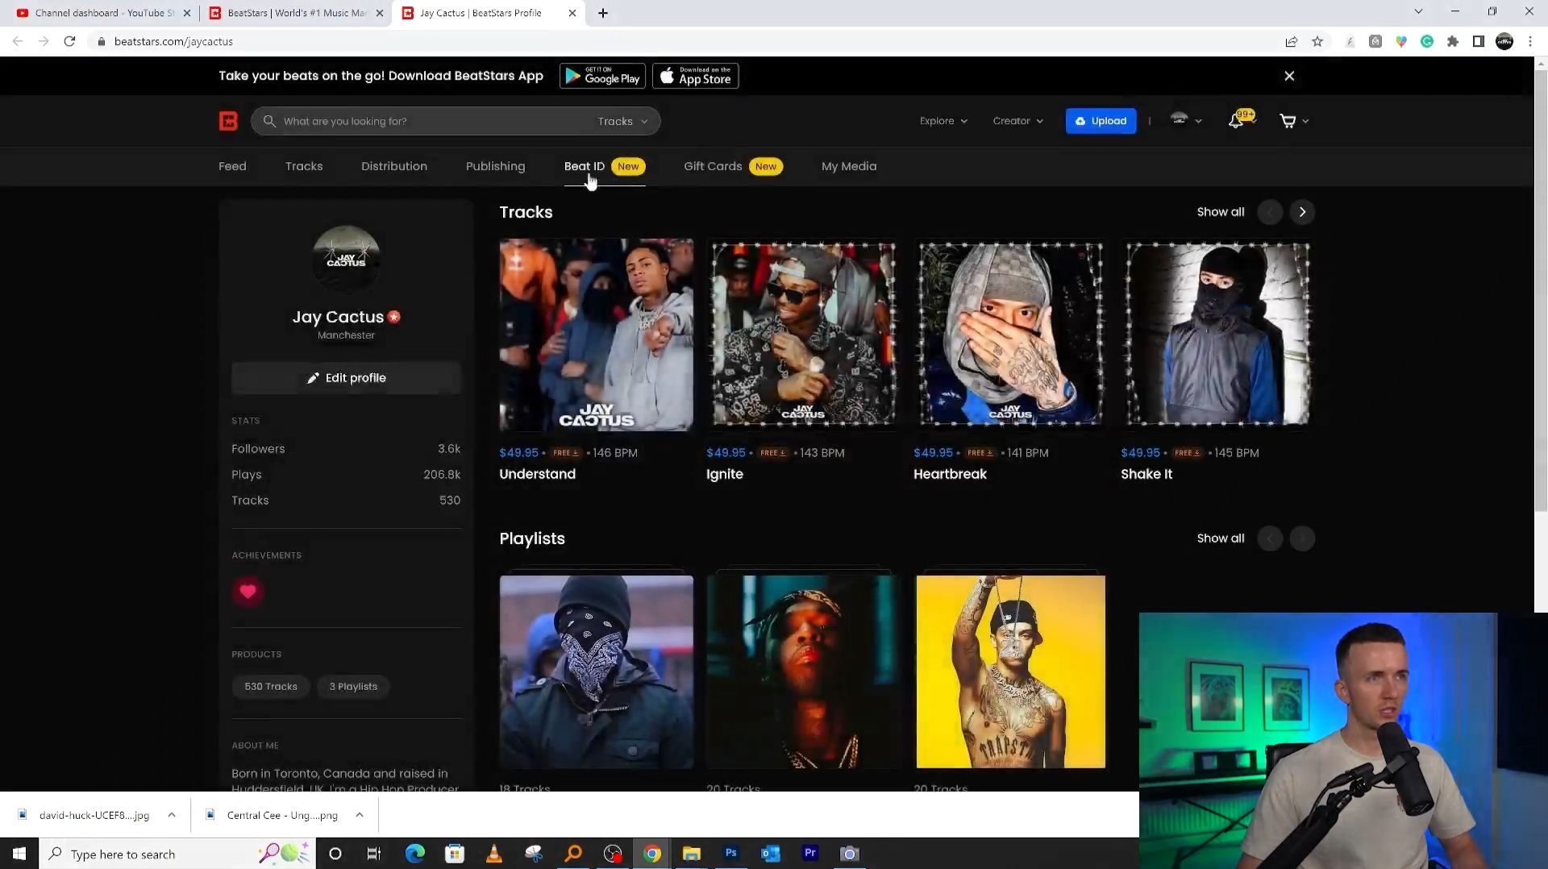Click the address bar URL beatstars.com/jaycactus

coord(173,41)
